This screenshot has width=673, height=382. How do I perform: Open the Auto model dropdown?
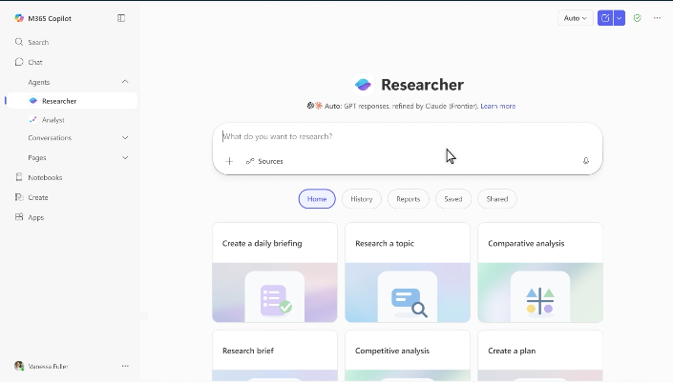tap(575, 18)
